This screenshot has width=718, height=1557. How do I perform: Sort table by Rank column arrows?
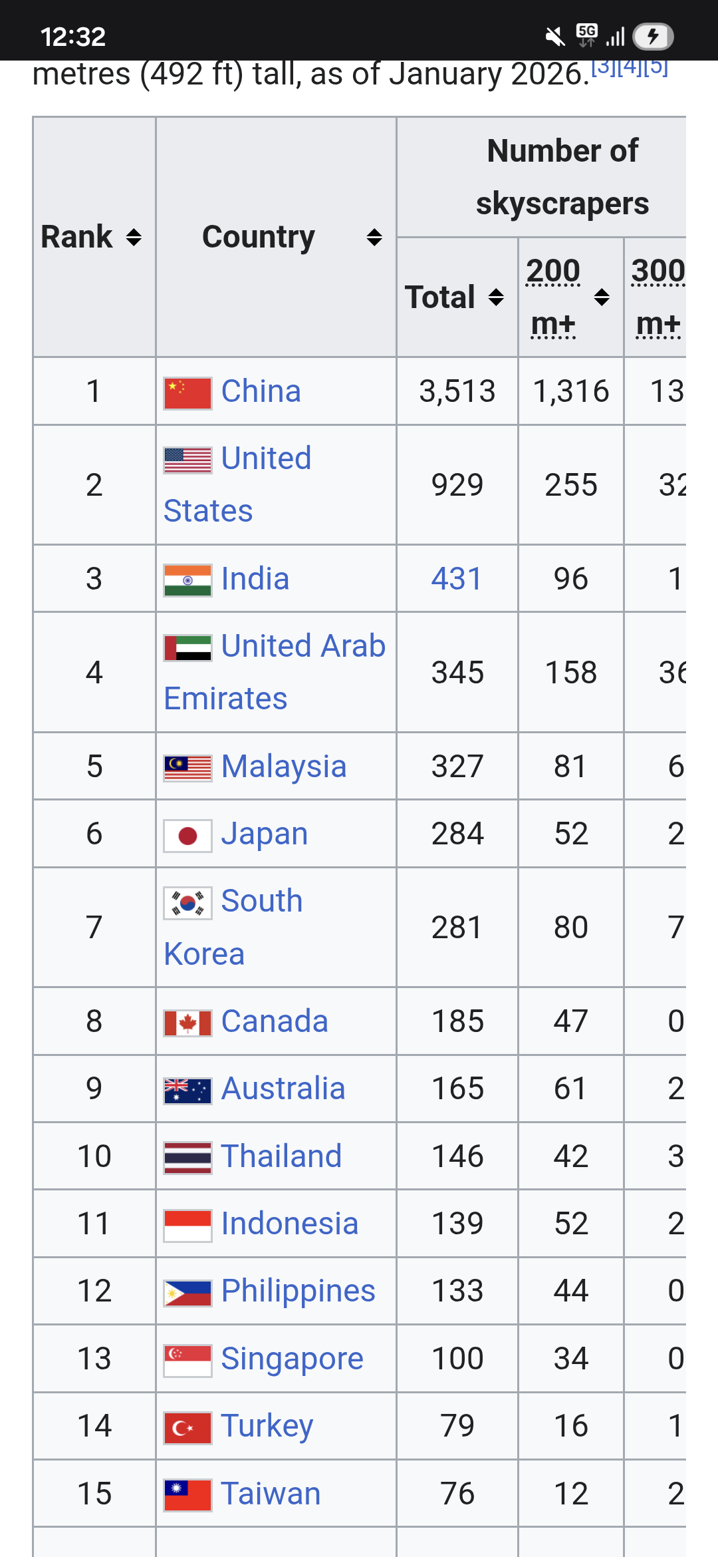click(134, 238)
